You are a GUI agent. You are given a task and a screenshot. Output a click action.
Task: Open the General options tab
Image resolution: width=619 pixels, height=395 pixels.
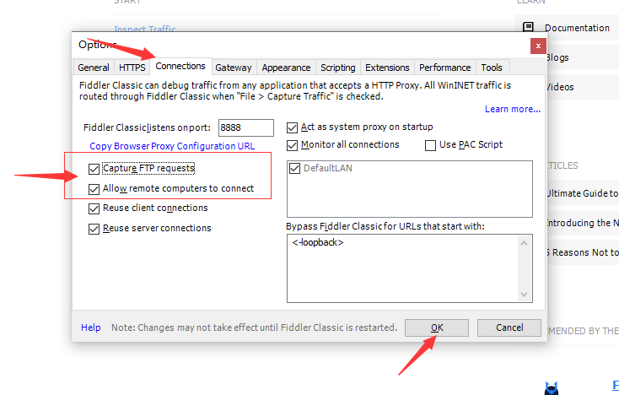pyautogui.click(x=94, y=68)
